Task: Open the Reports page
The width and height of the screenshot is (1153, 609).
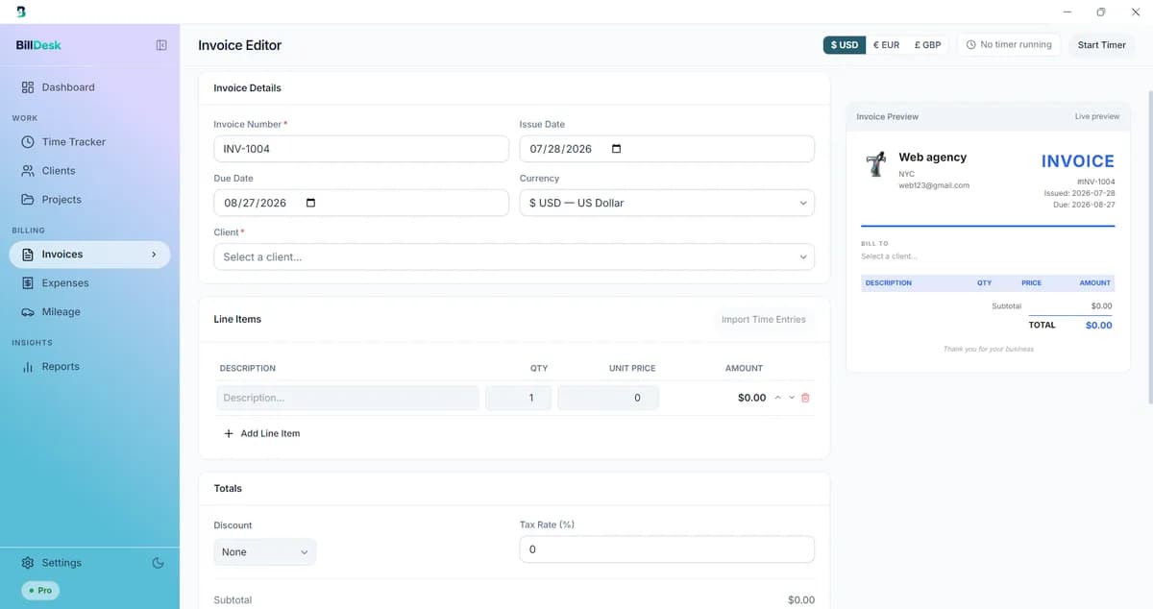Action: pyautogui.click(x=89, y=367)
